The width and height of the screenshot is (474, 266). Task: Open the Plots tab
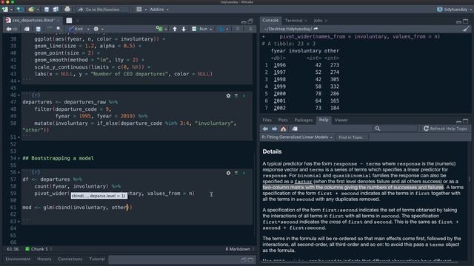tap(283, 120)
